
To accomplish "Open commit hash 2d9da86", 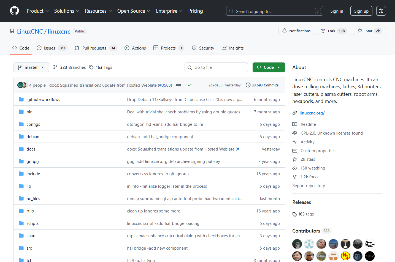I will click(x=215, y=85).
